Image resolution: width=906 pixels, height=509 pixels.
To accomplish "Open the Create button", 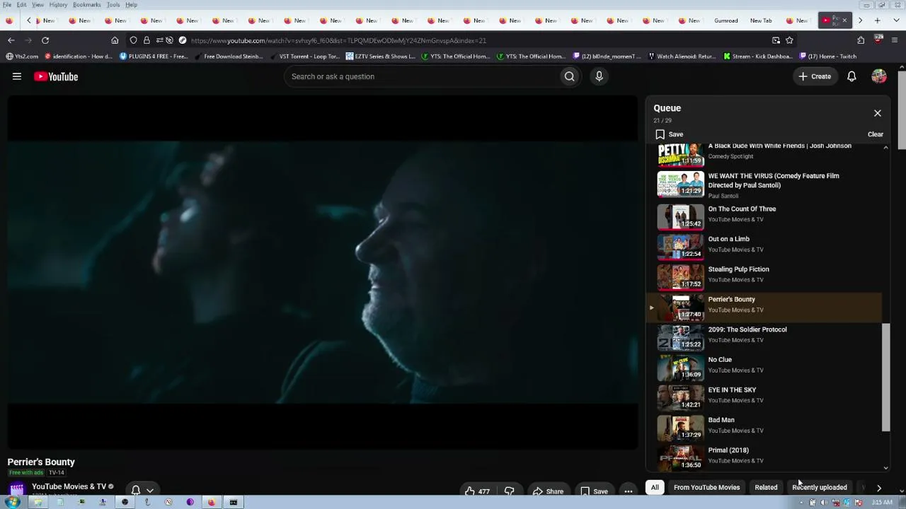I will pyautogui.click(x=815, y=76).
